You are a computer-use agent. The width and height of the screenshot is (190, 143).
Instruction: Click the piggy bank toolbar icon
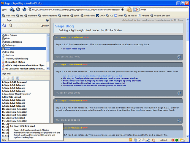click(x=129, y=9)
